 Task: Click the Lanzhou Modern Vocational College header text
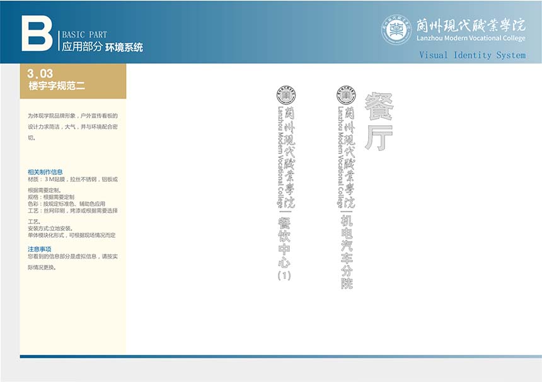pos(471,38)
